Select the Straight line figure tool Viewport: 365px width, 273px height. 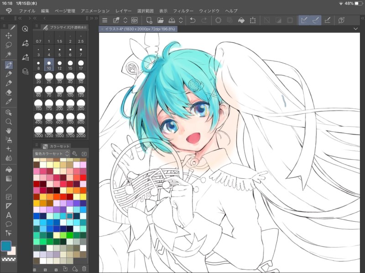pos(9,188)
